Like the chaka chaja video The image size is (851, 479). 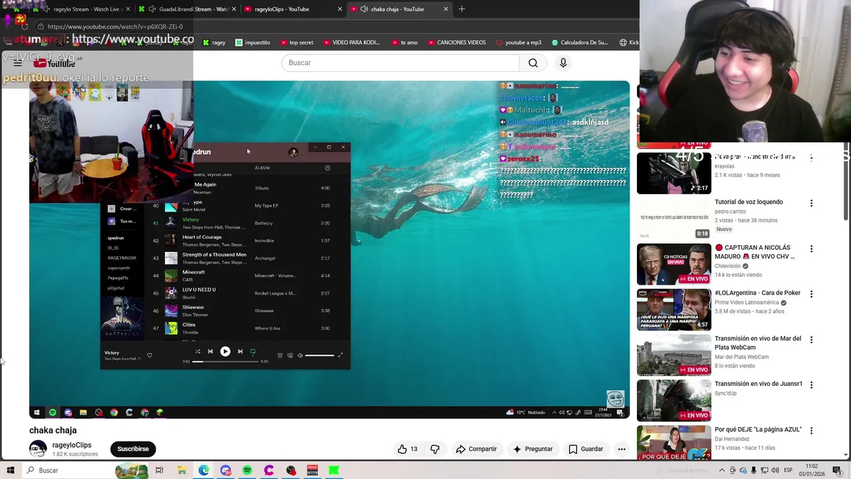click(407, 449)
